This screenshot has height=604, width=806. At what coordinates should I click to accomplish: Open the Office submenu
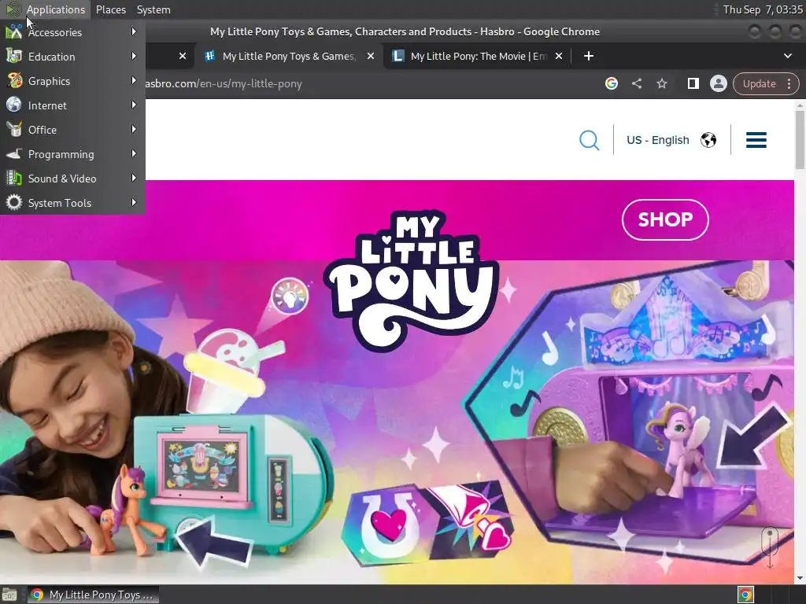72,130
